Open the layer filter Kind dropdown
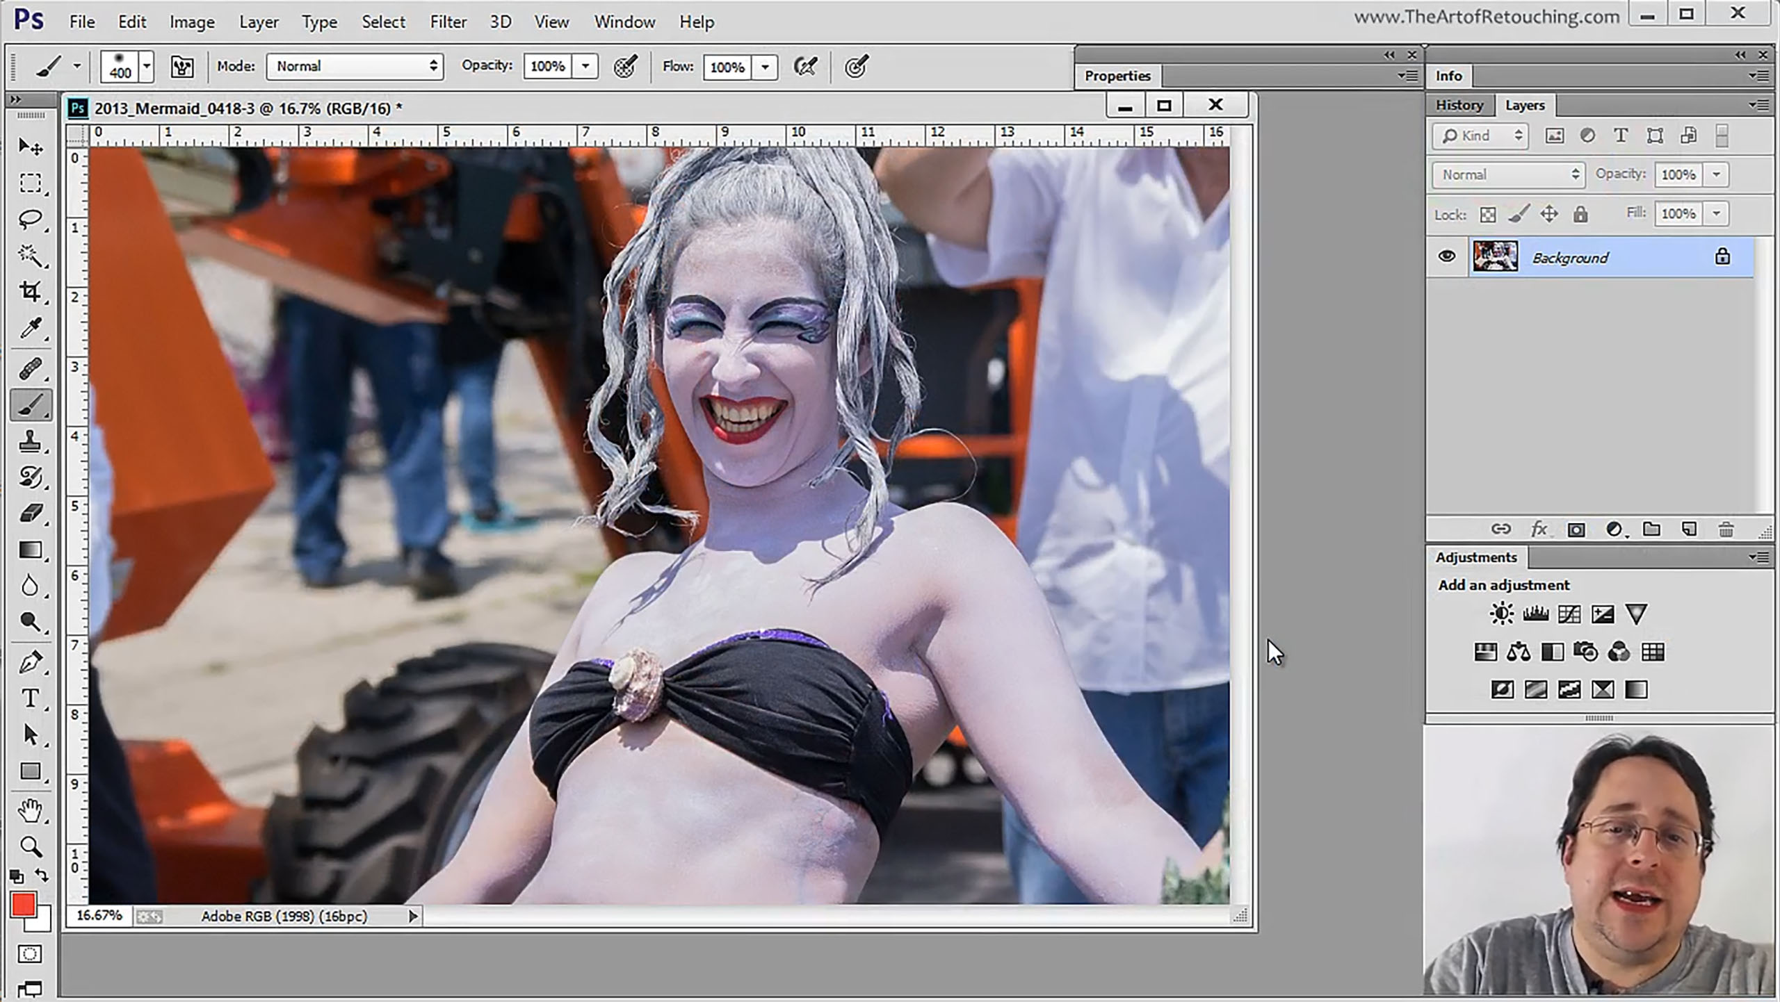Viewport: 1780px width, 1002px height. (x=1480, y=135)
